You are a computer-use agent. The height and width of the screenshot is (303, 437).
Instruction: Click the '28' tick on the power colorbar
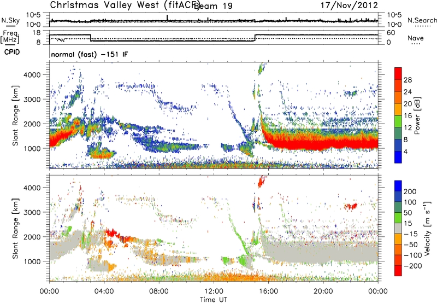(408, 80)
